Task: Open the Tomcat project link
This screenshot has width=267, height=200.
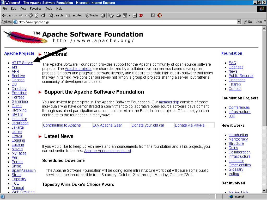Action: click(18, 188)
